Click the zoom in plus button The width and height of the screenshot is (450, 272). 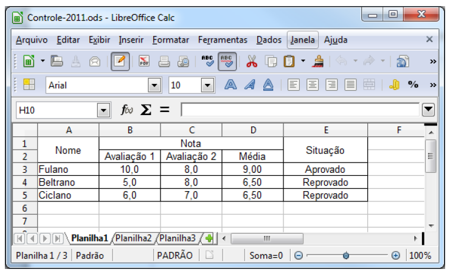pyautogui.click(x=395, y=256)
